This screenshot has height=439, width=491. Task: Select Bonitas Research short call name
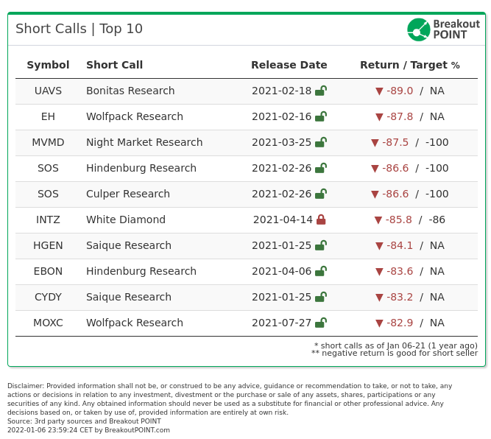pos(130,91)
